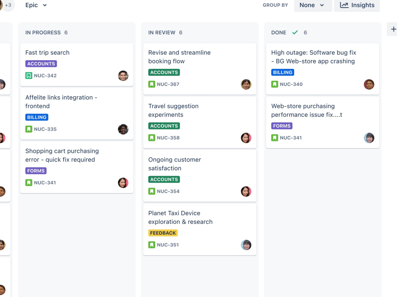Viewport: 397px width, 297px height.
Task: Open the Fast trip search card
Action: tap(77, 65)
